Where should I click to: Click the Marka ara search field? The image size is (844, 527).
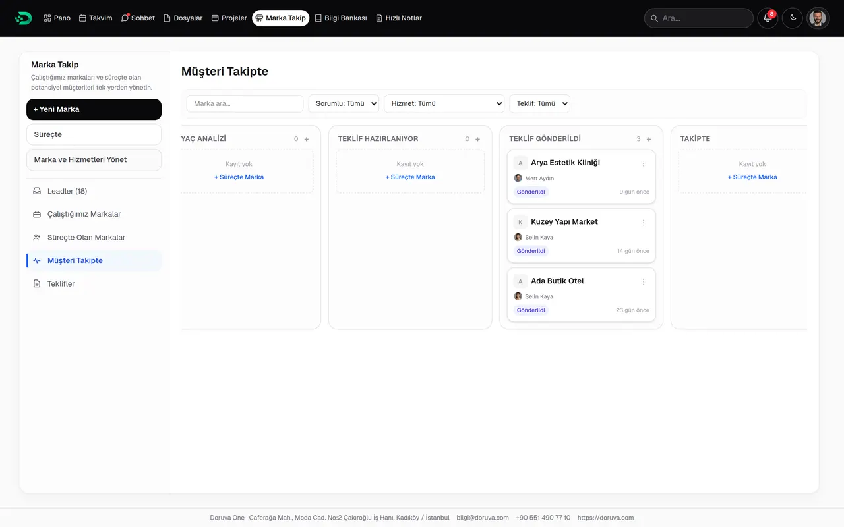pos(245,103)
